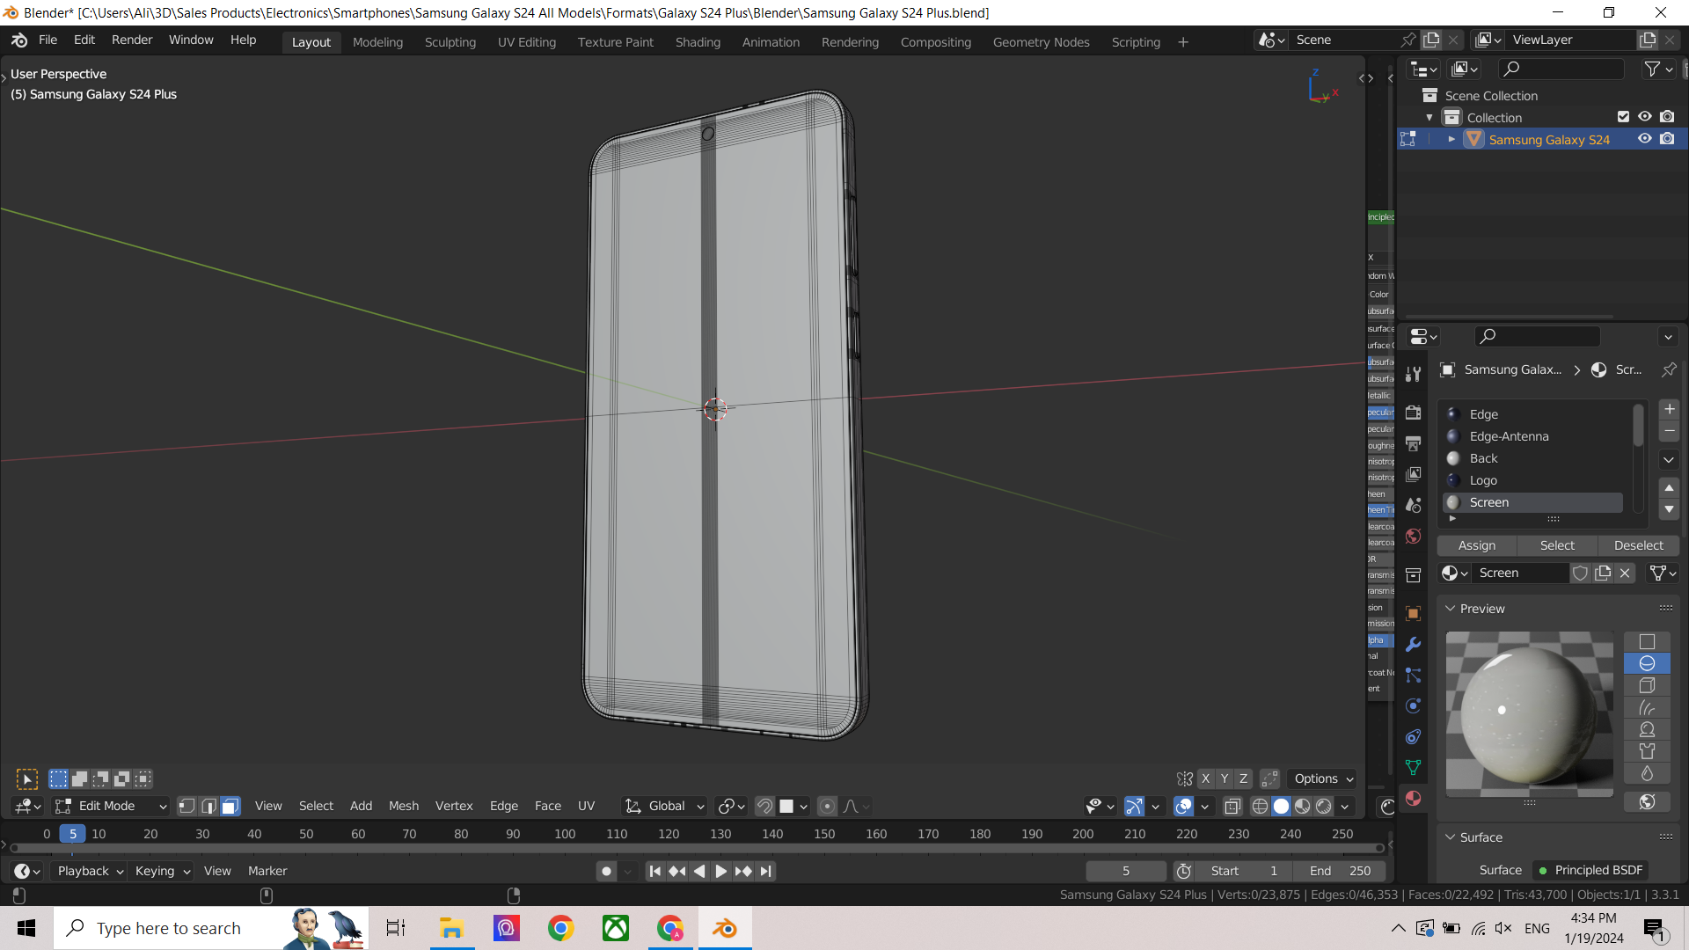Switch to face select mode
This screenshot has width=1689, height=950.
[x=230, y=807]
